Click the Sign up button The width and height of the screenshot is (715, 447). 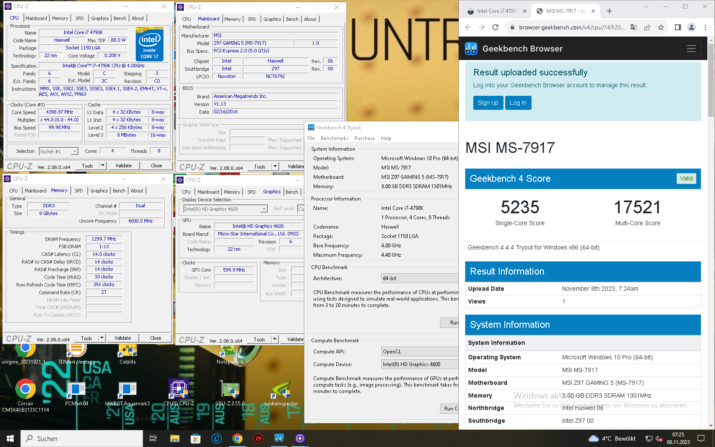(488, 103)
